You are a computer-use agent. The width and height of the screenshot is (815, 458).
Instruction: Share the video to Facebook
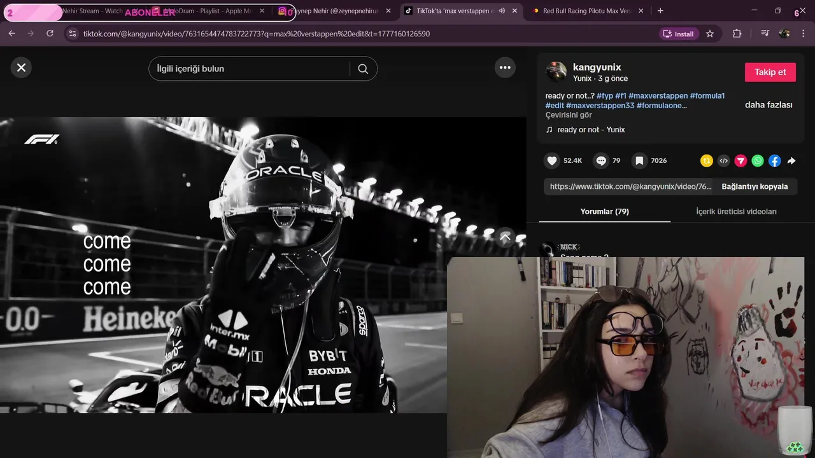[x=774, y=161]
